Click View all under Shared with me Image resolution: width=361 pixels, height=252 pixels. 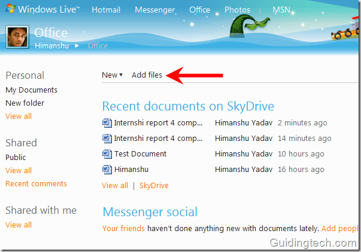click(x=19, y=225)
